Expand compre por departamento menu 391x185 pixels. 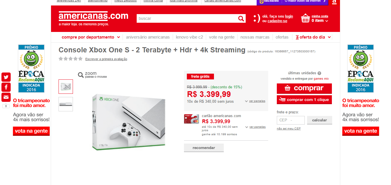point(91,37)
